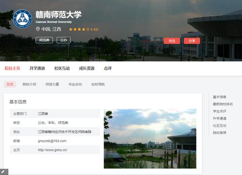Click the 中国, 江西 location text

pos(51,29)
